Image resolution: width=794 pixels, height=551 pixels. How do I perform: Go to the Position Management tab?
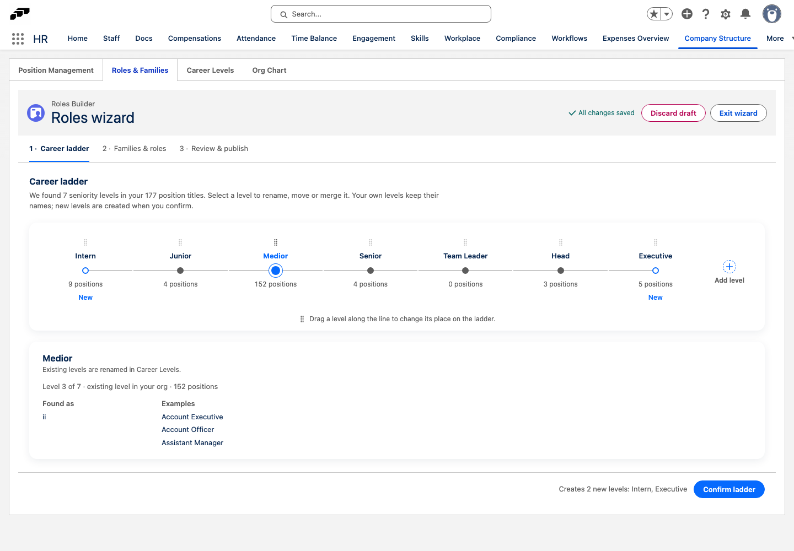[x=56, y=71]
